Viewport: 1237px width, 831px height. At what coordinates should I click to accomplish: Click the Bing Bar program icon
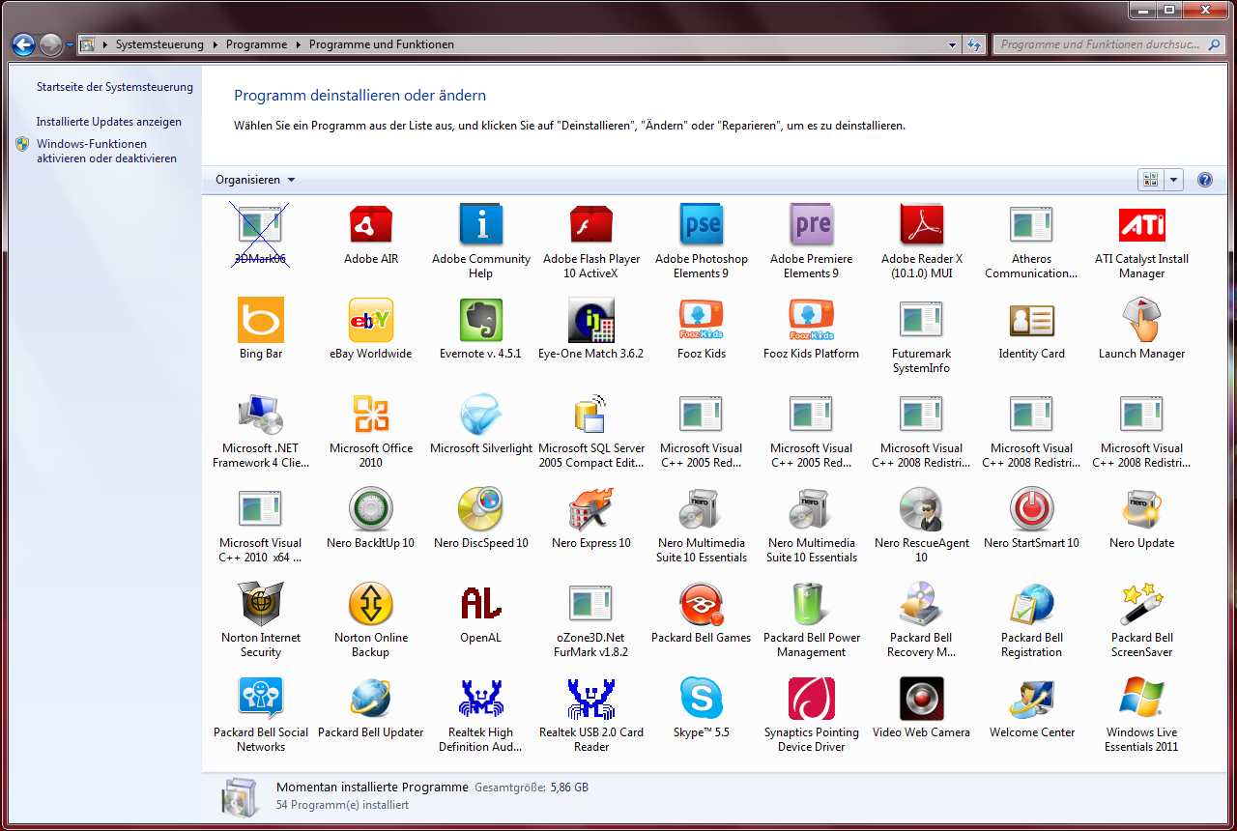261,319
